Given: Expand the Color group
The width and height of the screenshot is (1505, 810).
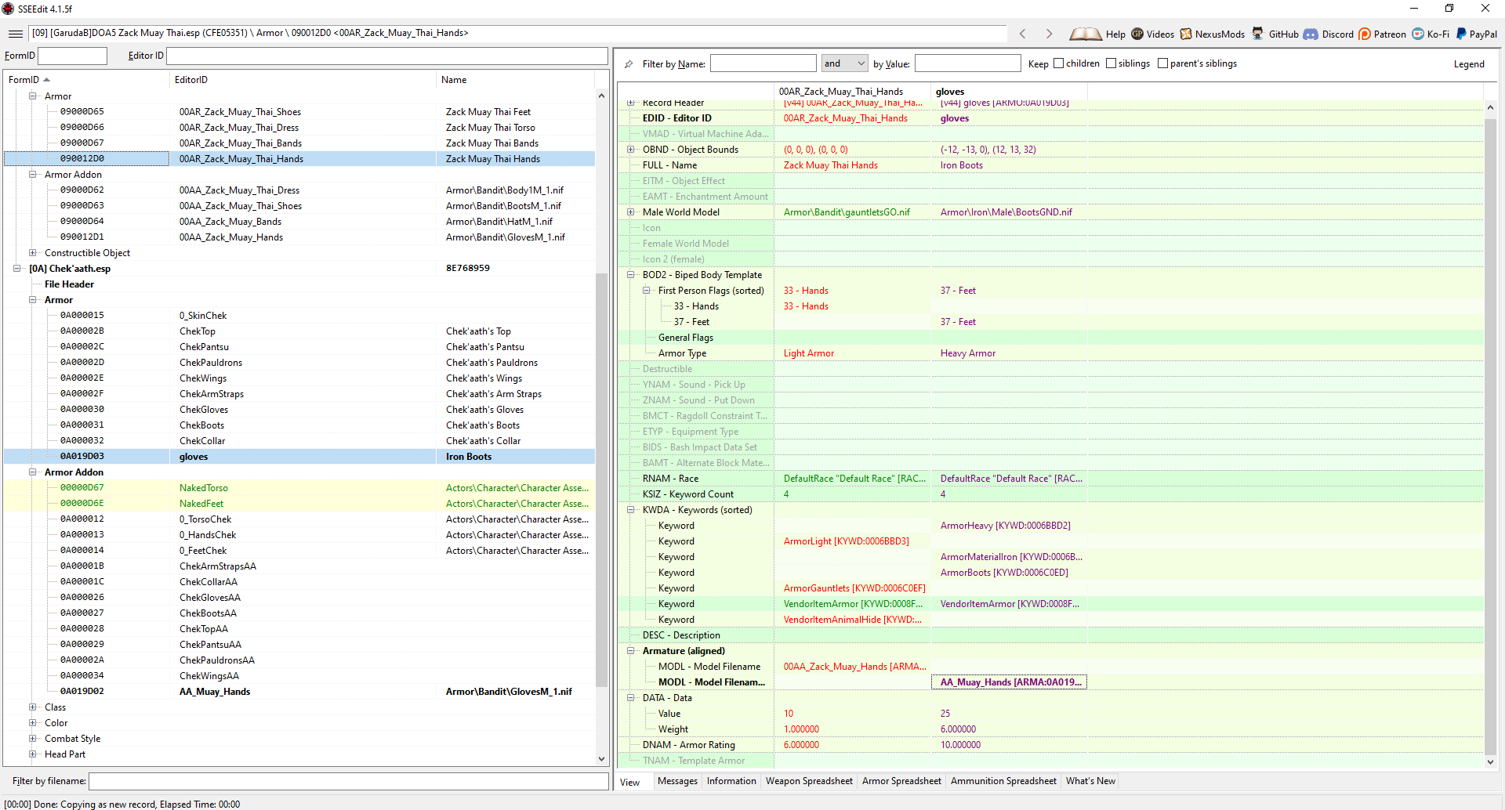Looking at the screenshot, I should pos(32,723).
